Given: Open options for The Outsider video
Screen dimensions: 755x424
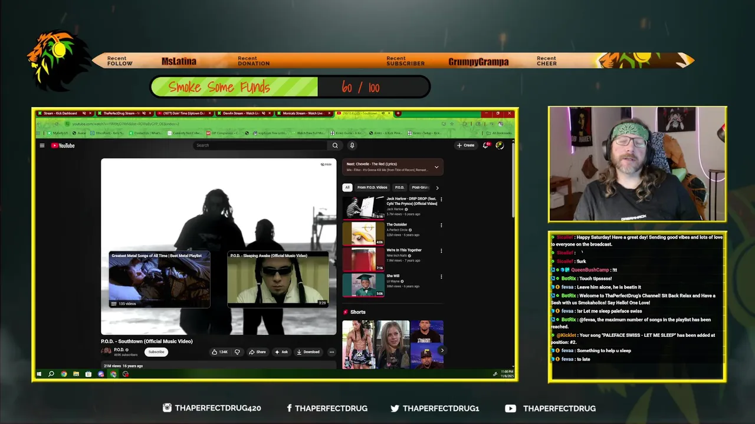Looking at the screenshot, I should 441,225.
